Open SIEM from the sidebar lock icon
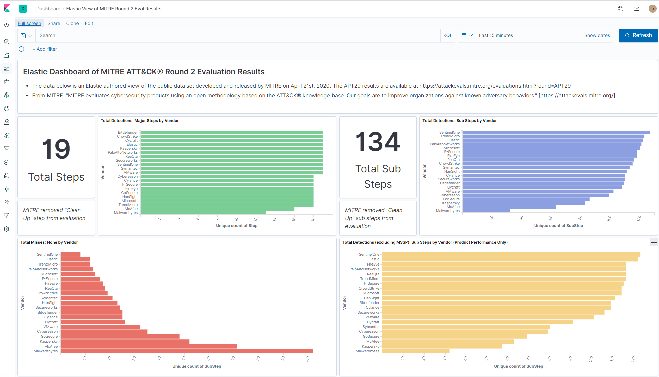This screenshot has height=377, width=659. pos(7,175)
